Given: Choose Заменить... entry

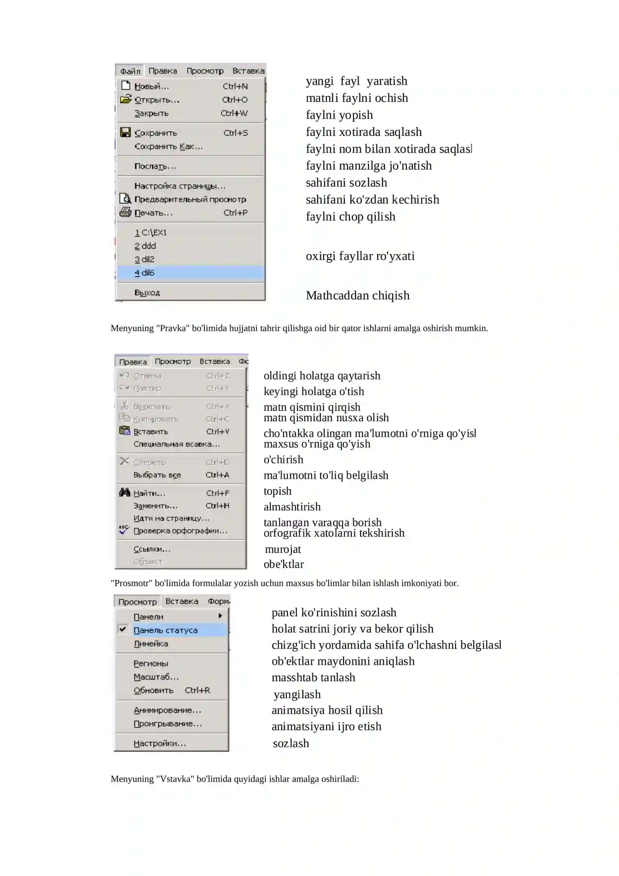Looking at the screenshot, I should [x=181, y=505].
